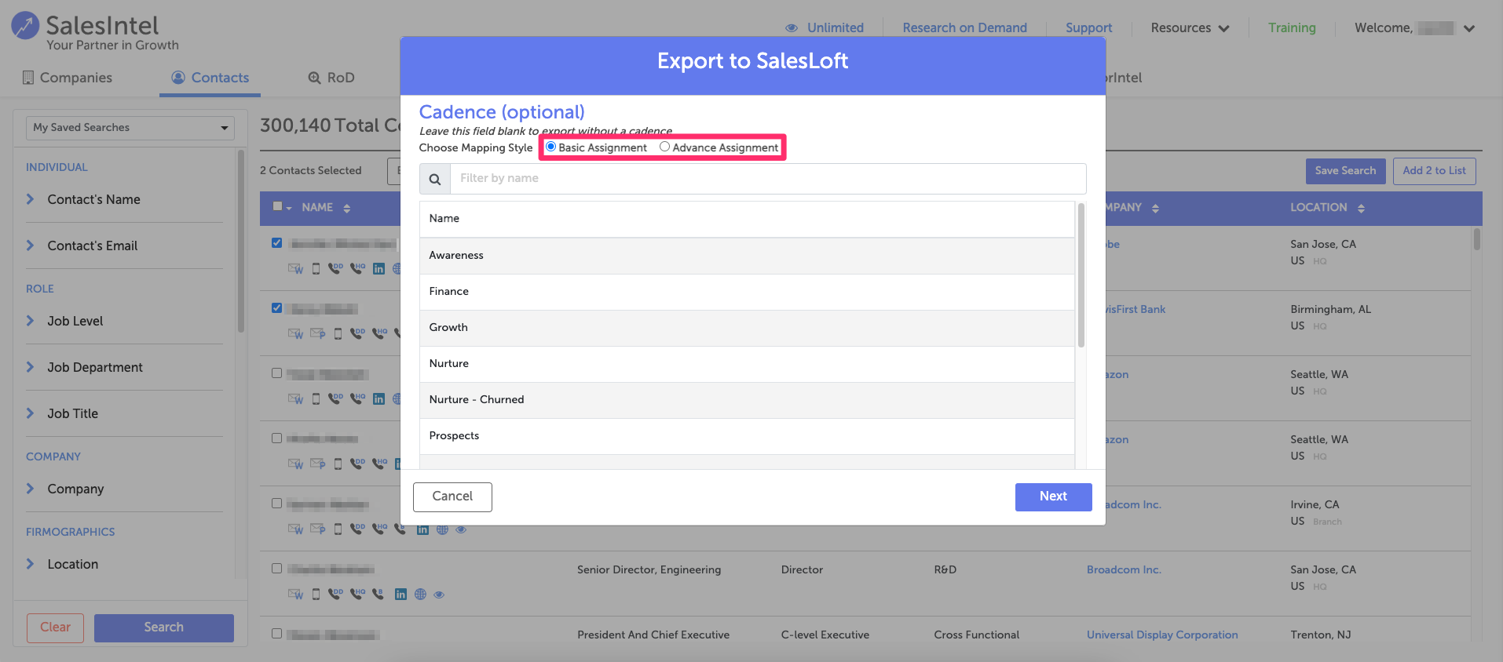
Task: Sort table by the LOCATION column arrows
Action: click(1361, 209)
